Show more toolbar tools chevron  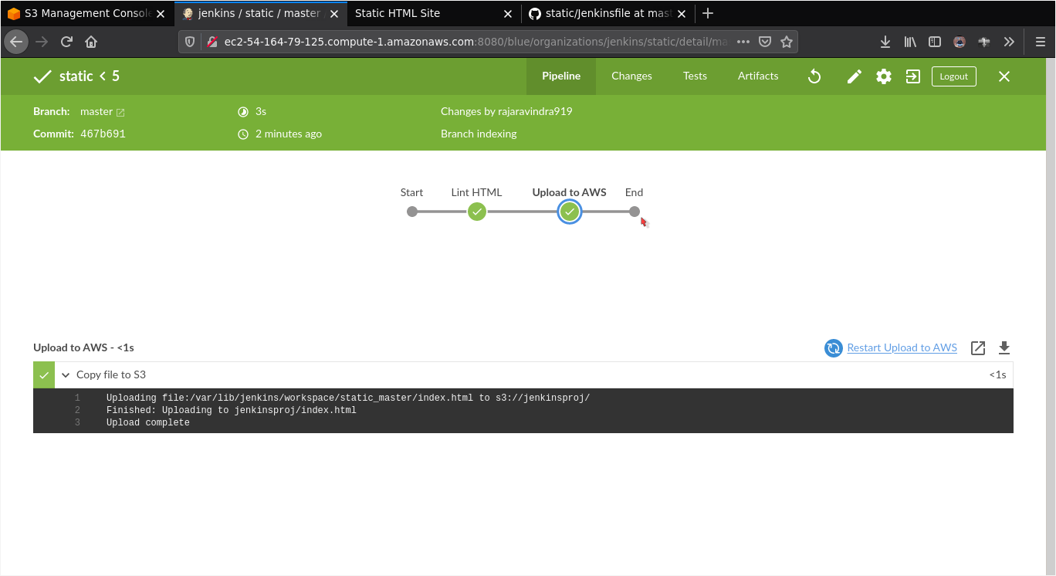pos(1009,42)
